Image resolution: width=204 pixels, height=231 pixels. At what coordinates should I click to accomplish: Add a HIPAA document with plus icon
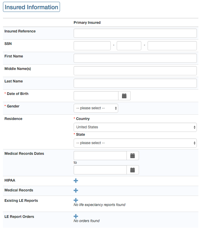tap(76, 181)
